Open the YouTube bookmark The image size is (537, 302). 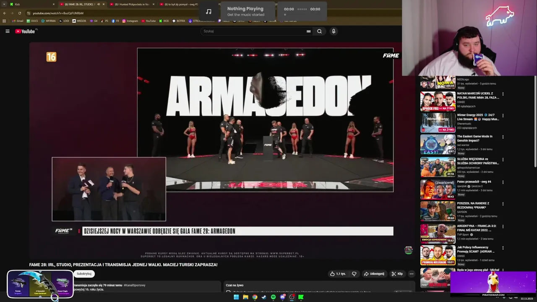point(149,21)
